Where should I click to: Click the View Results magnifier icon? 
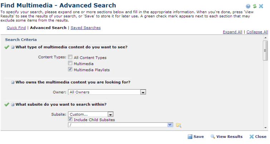click(x=212, y=136)
